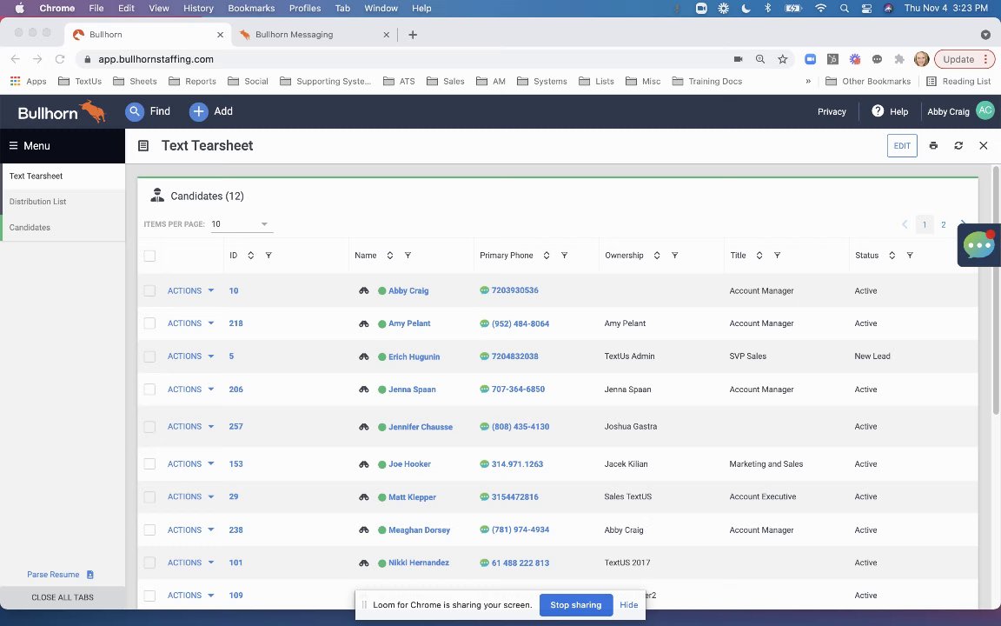Check the box for Joe Hooker row
Screen dimensions: 1001x626
click(149, 463)
